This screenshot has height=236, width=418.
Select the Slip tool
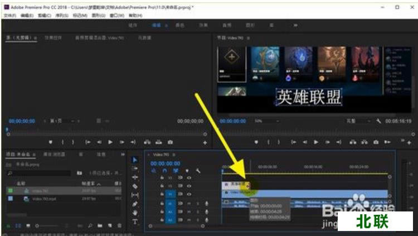click(135, 195)
